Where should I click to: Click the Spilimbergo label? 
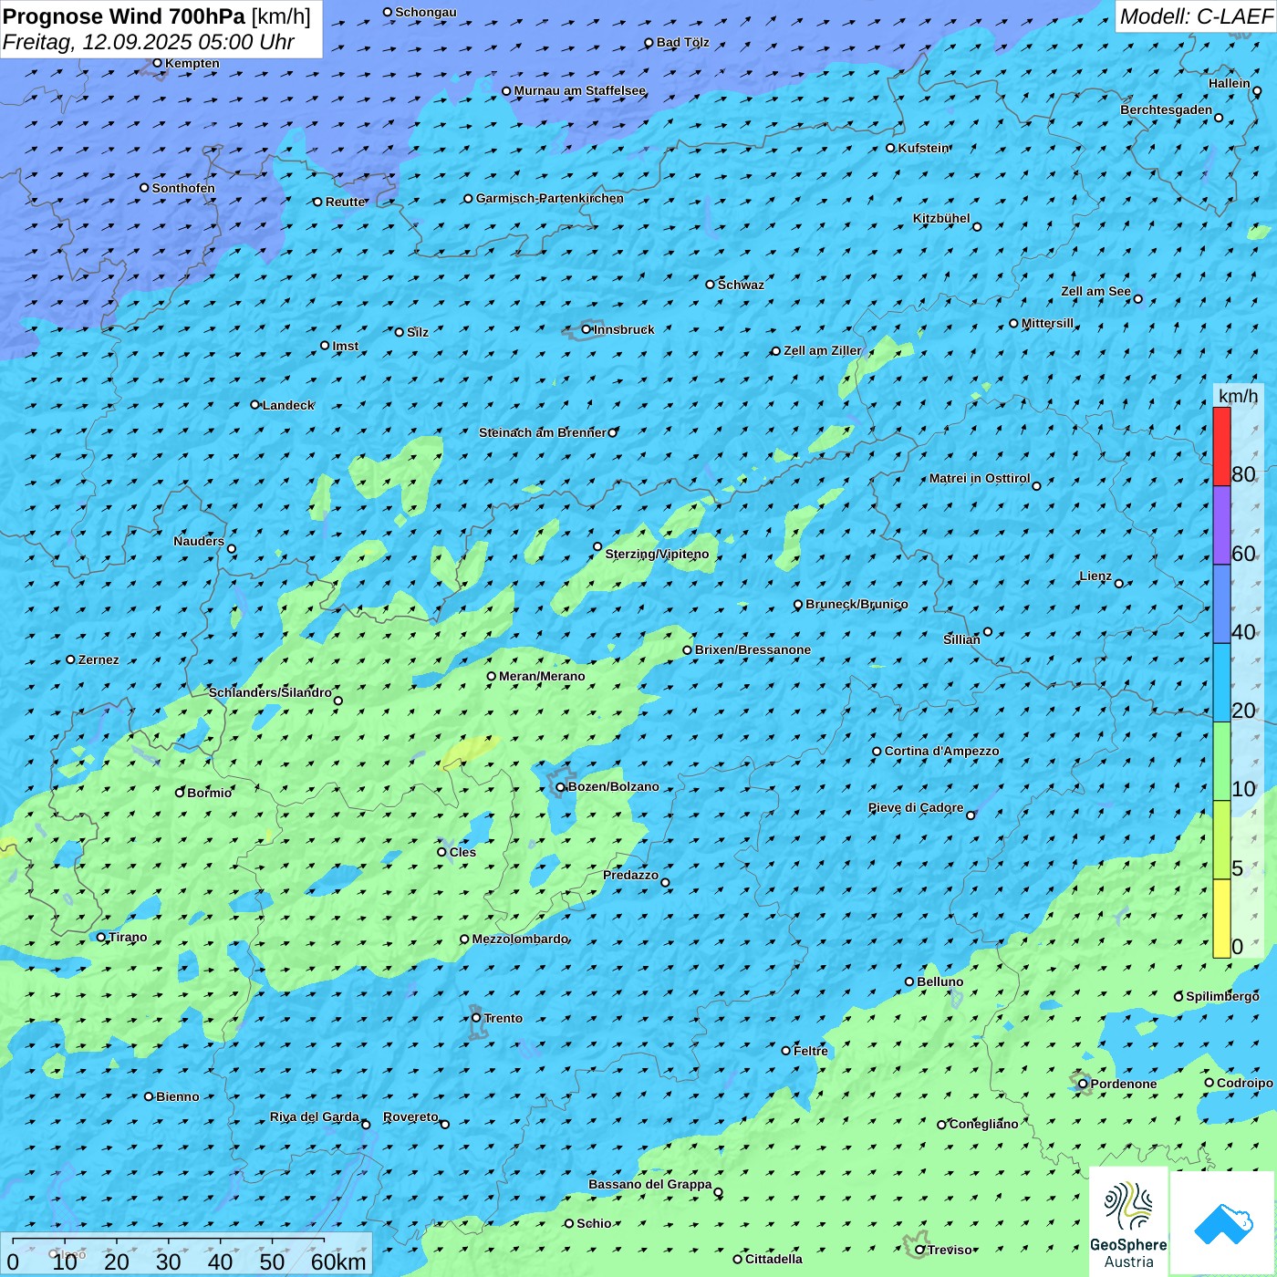pos(1222,996)
